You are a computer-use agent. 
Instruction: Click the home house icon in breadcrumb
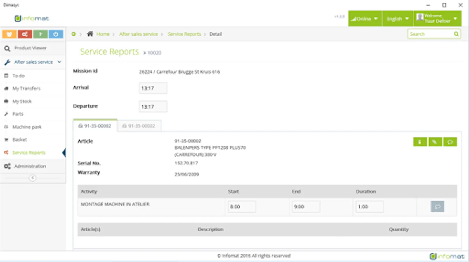click(x=90, y=34)
